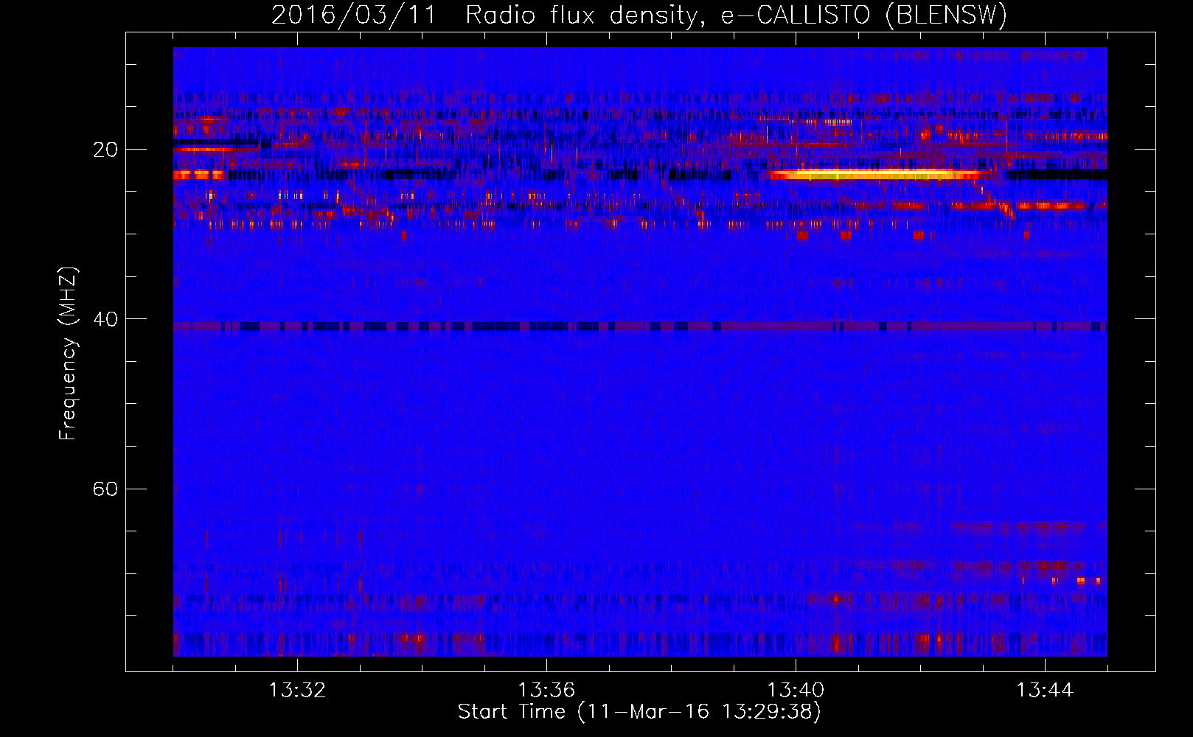Click the 20 MHz frequency tick label
The height and width of the screenshot is (737, 1193).
pyautogui.click(x=105, y=150)
